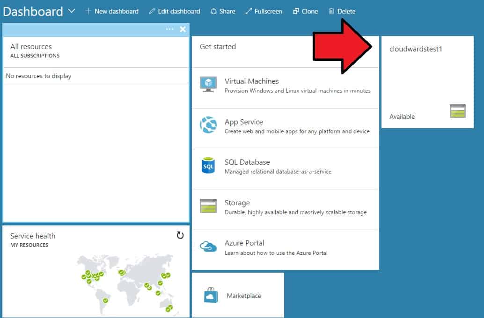Refresh the Service health tile

[x=180, y=235]
